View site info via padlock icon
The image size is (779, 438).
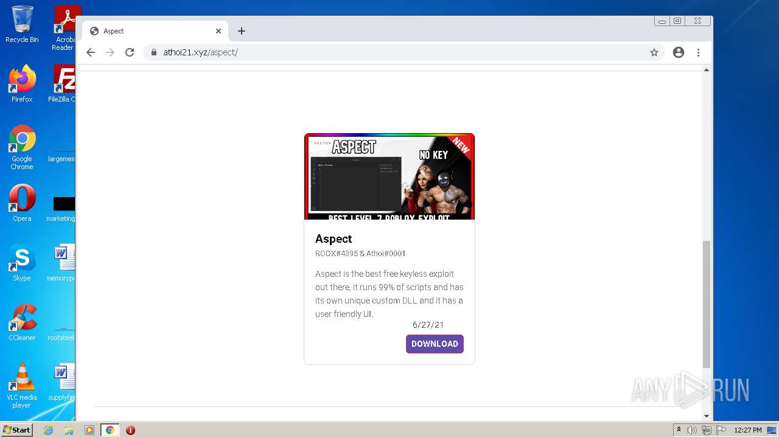(153, 52)
